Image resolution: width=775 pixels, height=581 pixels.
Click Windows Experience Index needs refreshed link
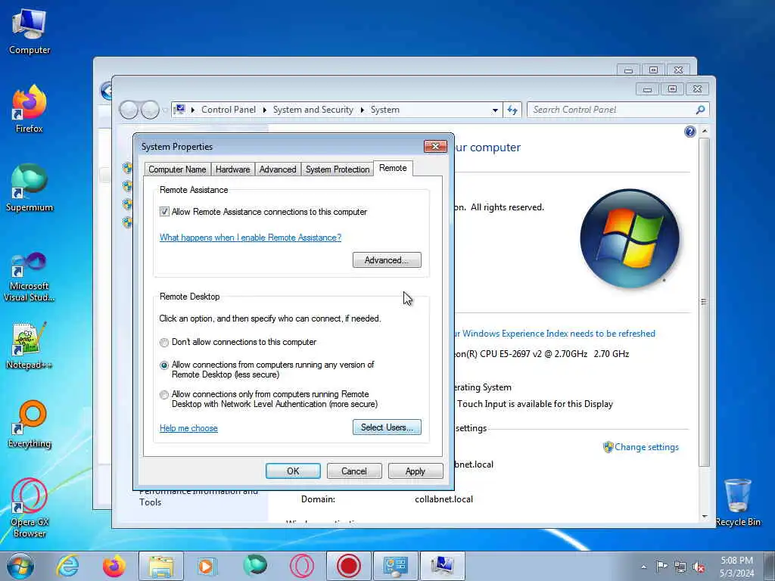(555, 334)
